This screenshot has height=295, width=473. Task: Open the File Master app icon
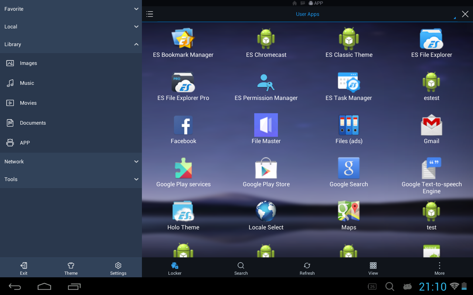click(266, 125)
